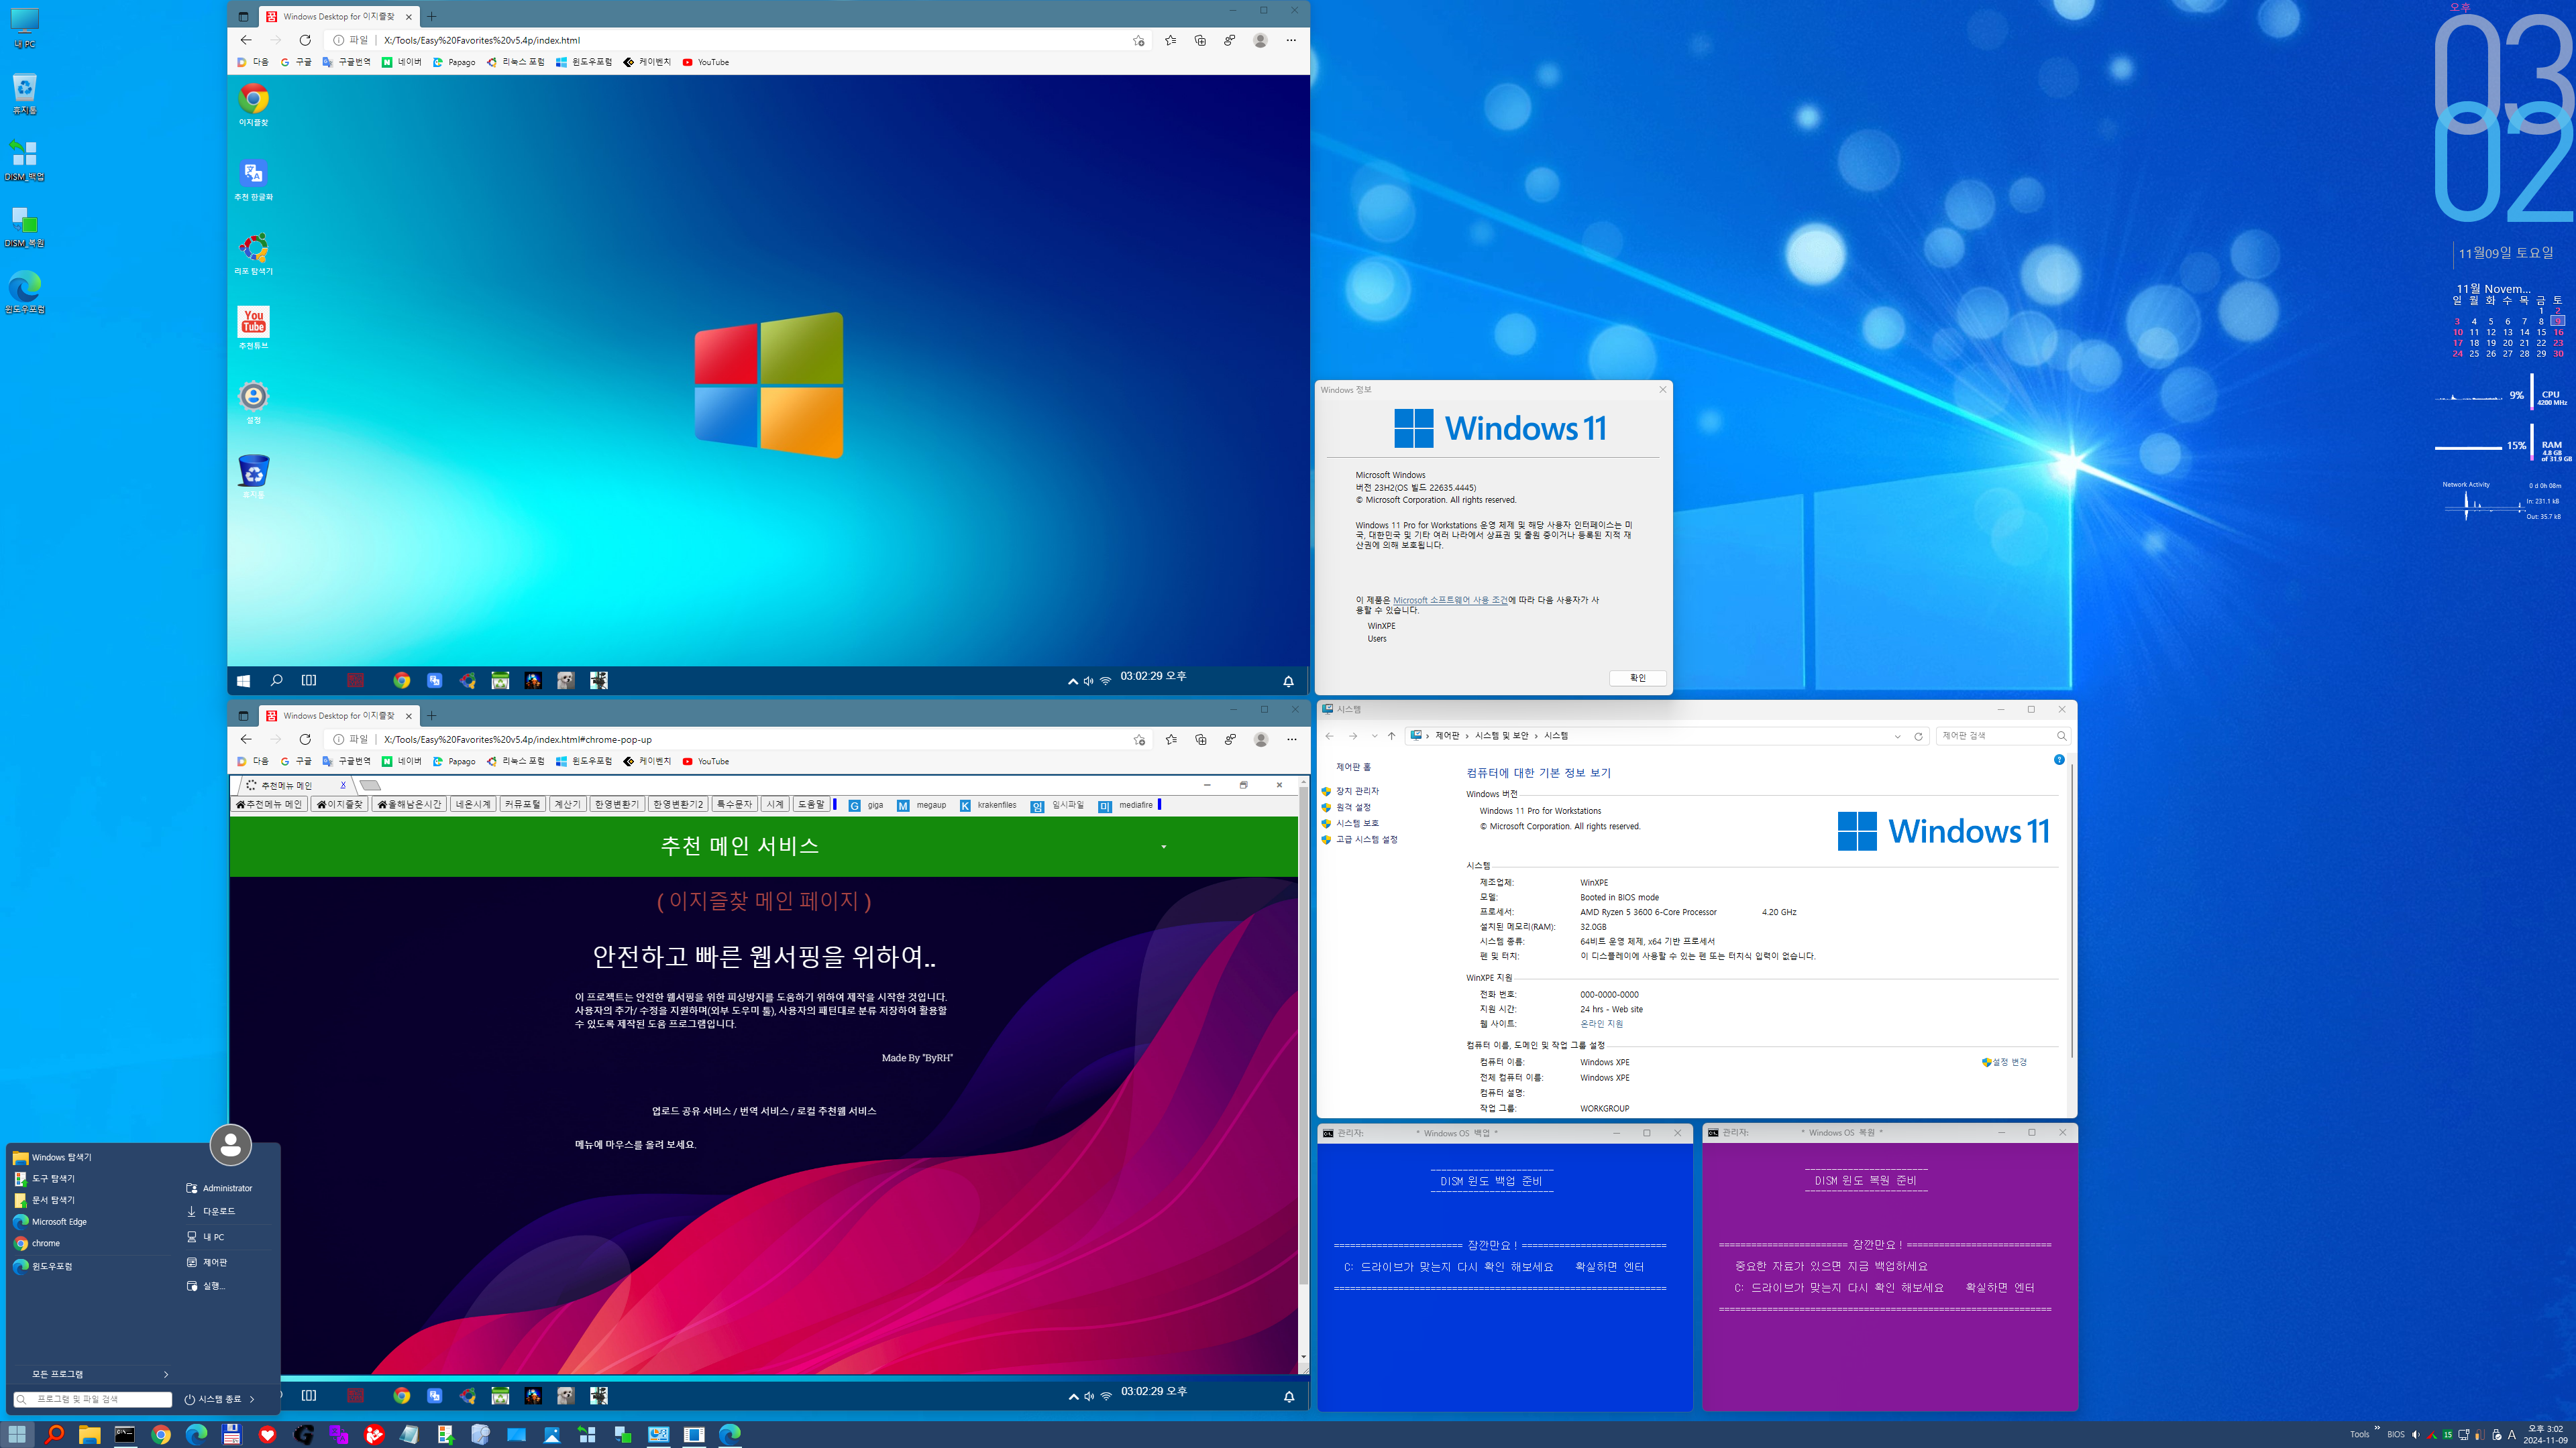Click the notification bell on the Windows-logo web desktop taskbar
This screenshot has width=2576, height=1448.
pyautogui.click(x=1288, y=682)
